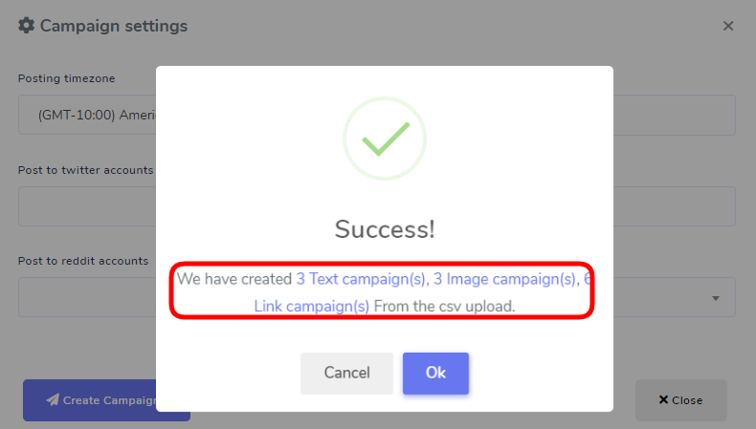Open the Link campaign(s) link
Image resolution: width=756 pixels, height=429 pixels.
point(311,306)
